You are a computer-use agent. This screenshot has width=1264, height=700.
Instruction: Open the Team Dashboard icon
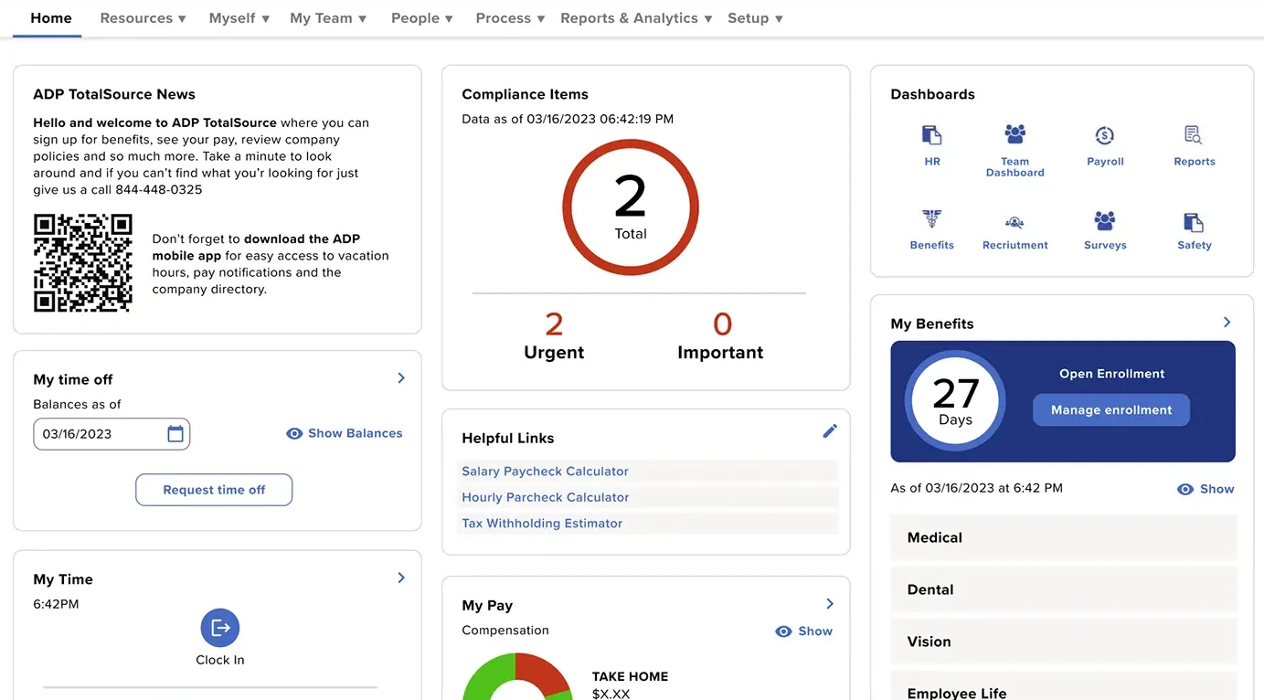point(1014,135)
